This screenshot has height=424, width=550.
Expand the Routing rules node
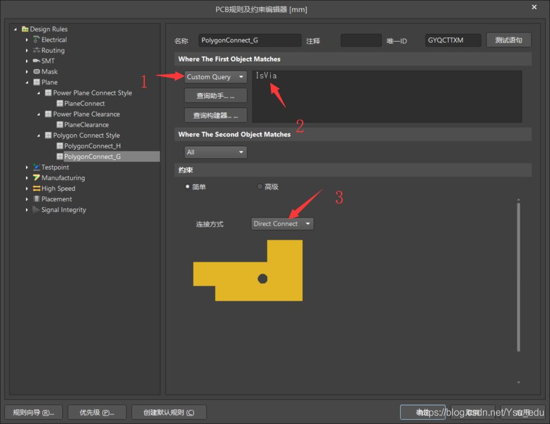pos(27,51)
